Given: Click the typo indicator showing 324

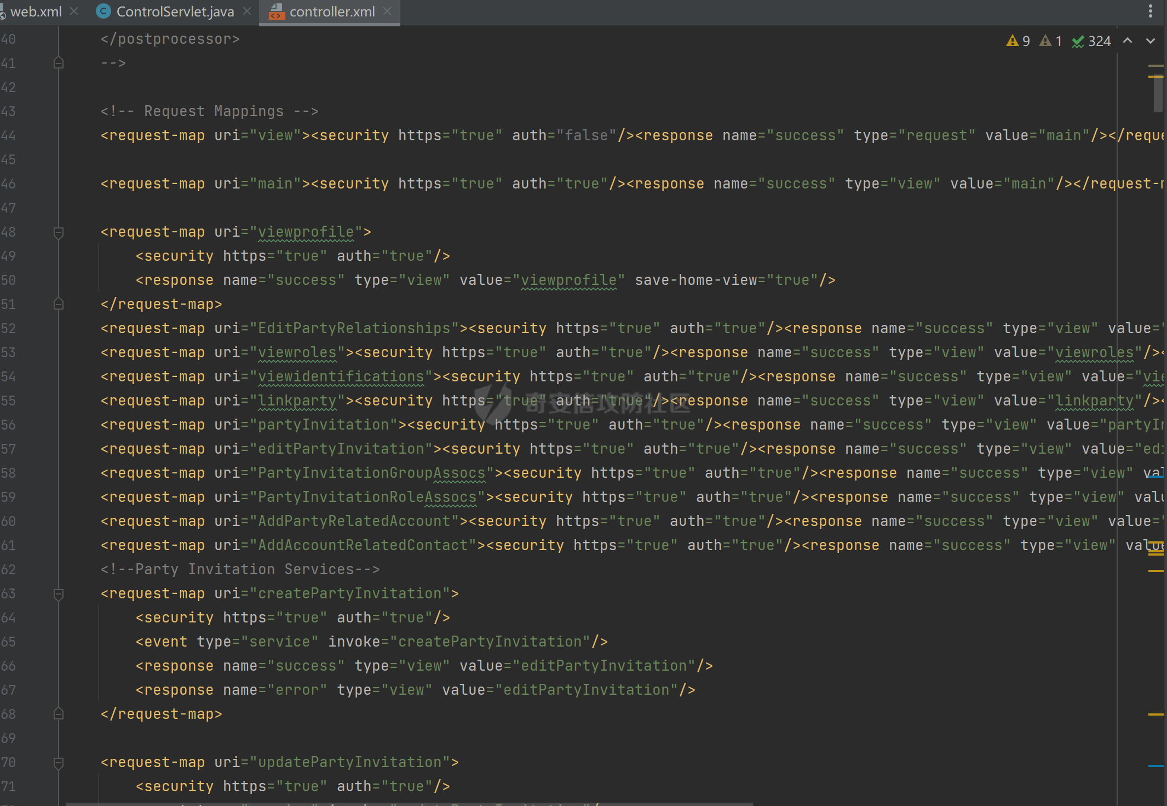Looking at the screenshot, I should [x=1091, y=41].
